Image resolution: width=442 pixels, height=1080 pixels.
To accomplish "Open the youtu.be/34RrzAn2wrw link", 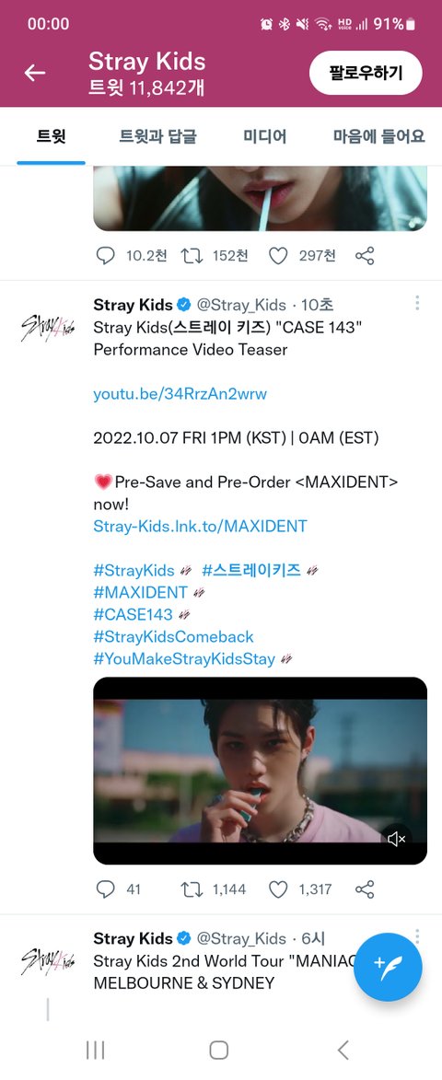I will coord(180,394).
